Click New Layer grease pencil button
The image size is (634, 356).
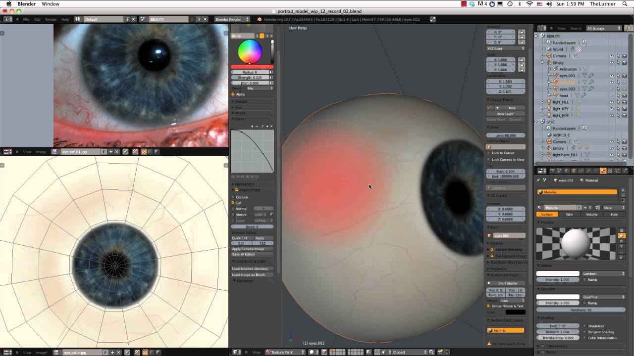(x=506, y=114)
